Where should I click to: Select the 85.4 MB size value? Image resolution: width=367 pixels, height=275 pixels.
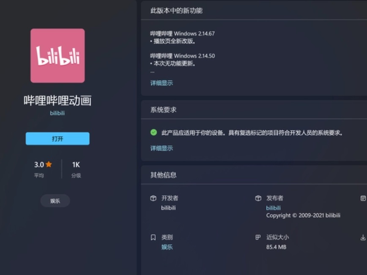(x=276, y=247)
